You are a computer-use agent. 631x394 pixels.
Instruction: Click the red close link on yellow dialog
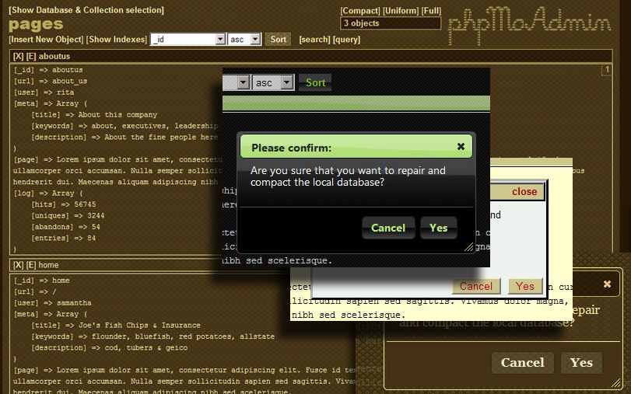[524, 192]
